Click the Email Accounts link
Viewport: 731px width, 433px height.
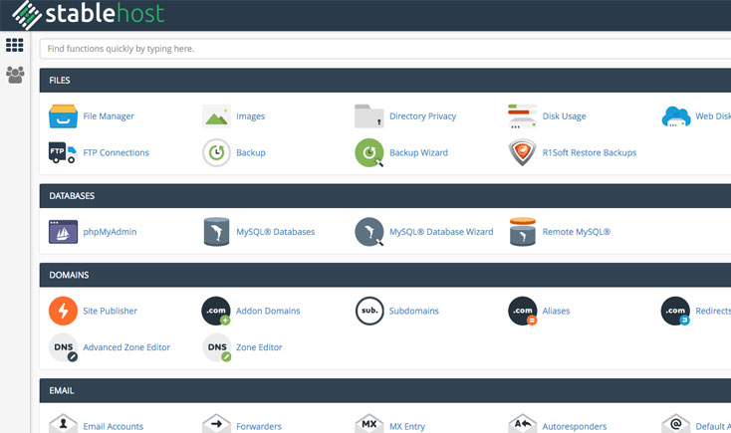113,426
